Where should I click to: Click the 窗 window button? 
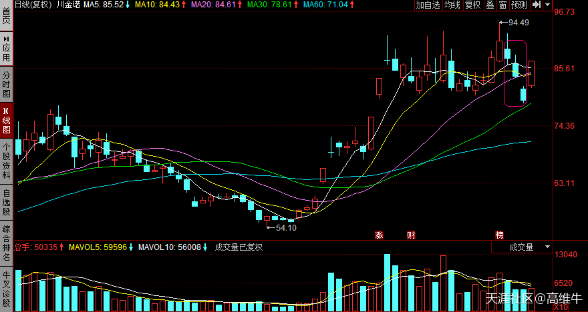pyautogui.click(x=503, y=5)
